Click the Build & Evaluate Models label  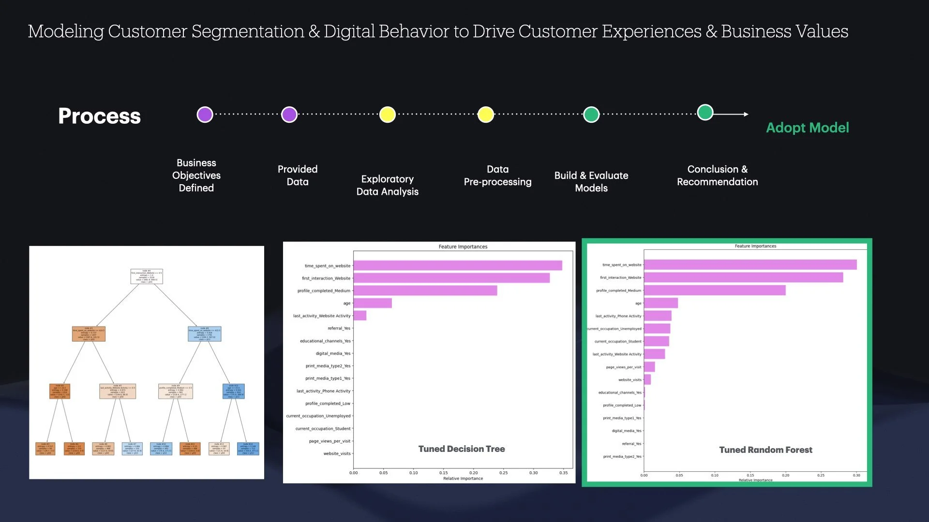click(591, 182)
